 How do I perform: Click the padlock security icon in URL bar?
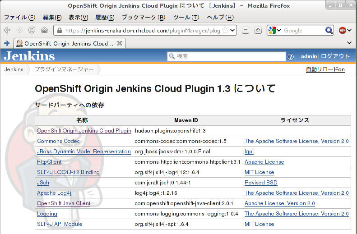tap(60, 30)
